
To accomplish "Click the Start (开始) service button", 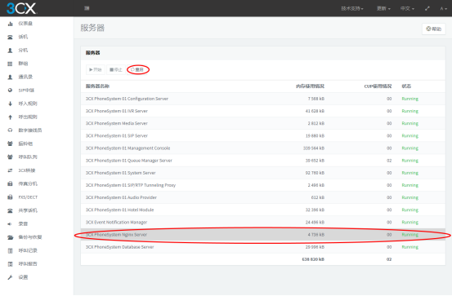I will click(96, 69).
